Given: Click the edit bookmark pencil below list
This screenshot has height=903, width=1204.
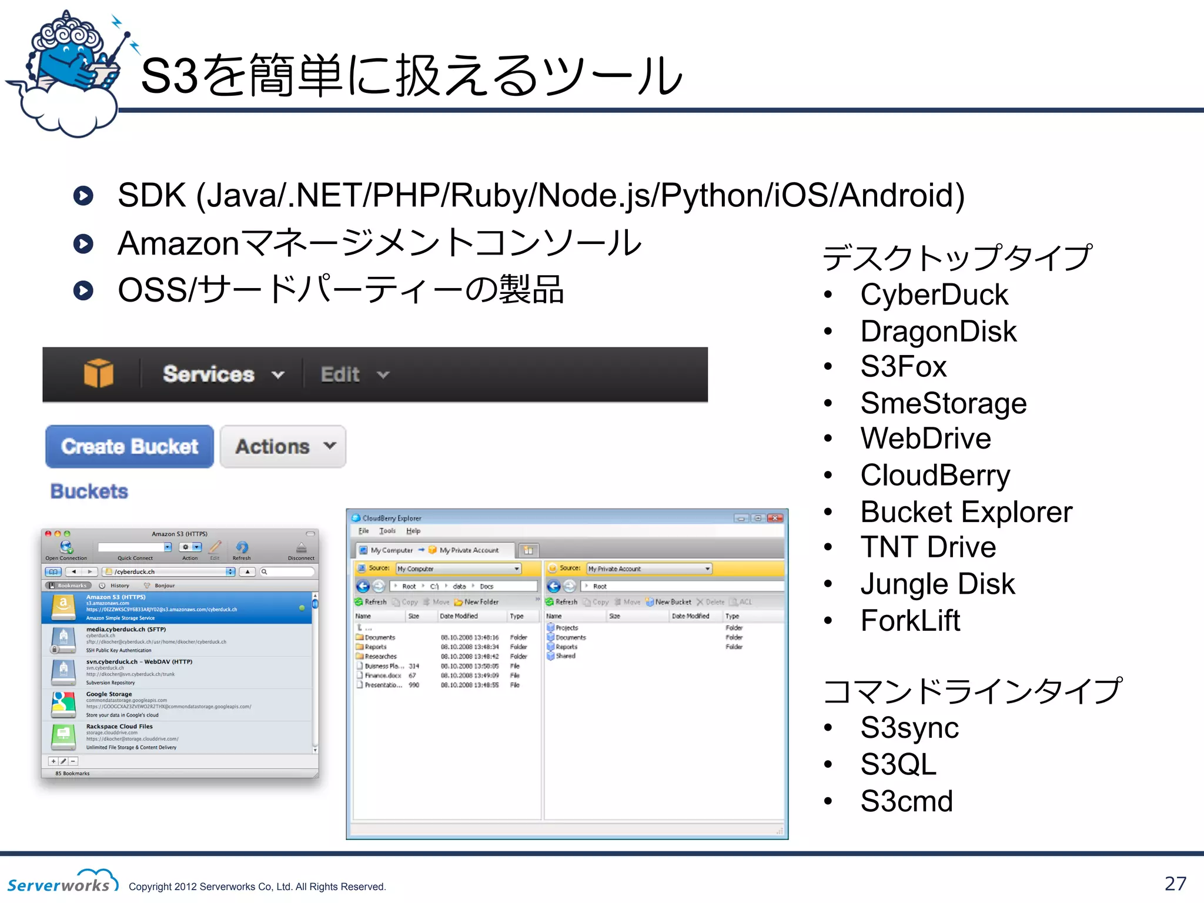Looking at the screenshot, I should pyautogui.click(x=63, y=761).
